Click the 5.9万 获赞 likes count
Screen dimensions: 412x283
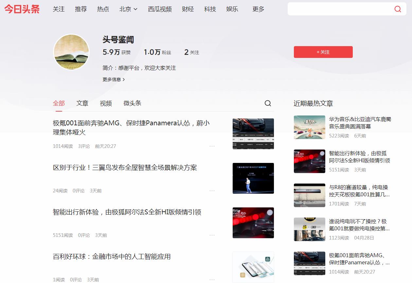116,52
